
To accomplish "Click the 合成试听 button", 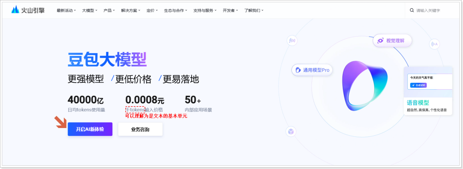I will point(418,85).
